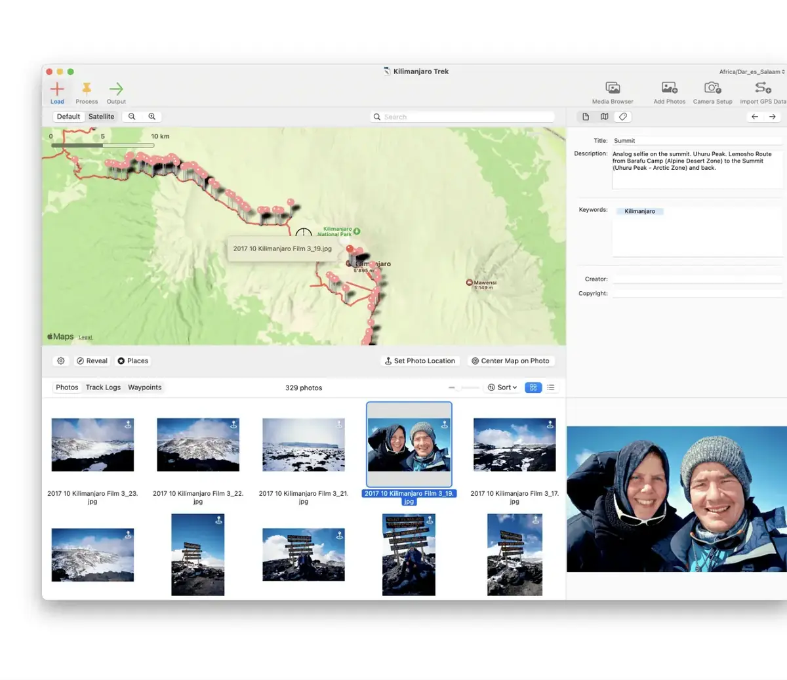Image resolution: width=787 pixels, height=680 pixels.
Task: Click the Add Photos toolbar icon
Action: (669, 90)
